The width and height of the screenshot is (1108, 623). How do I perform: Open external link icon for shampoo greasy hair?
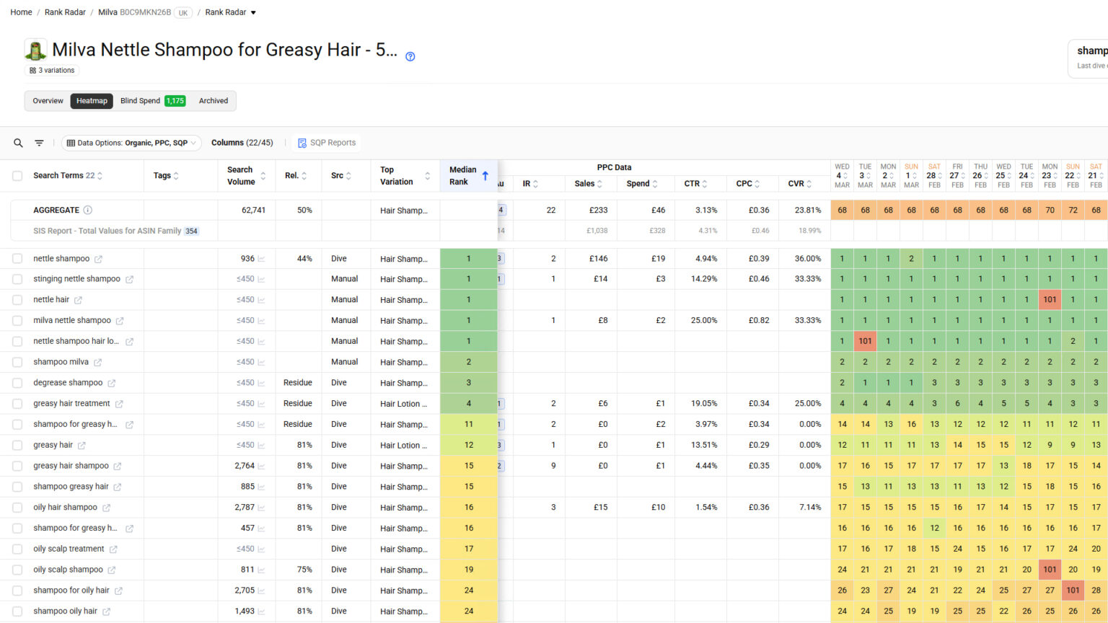coord(117,487)
